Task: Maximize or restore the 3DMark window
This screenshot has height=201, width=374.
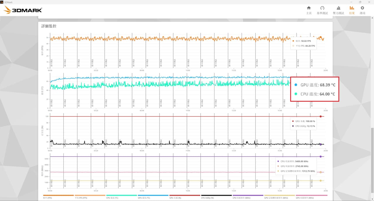Action: [x=360, y=2]
